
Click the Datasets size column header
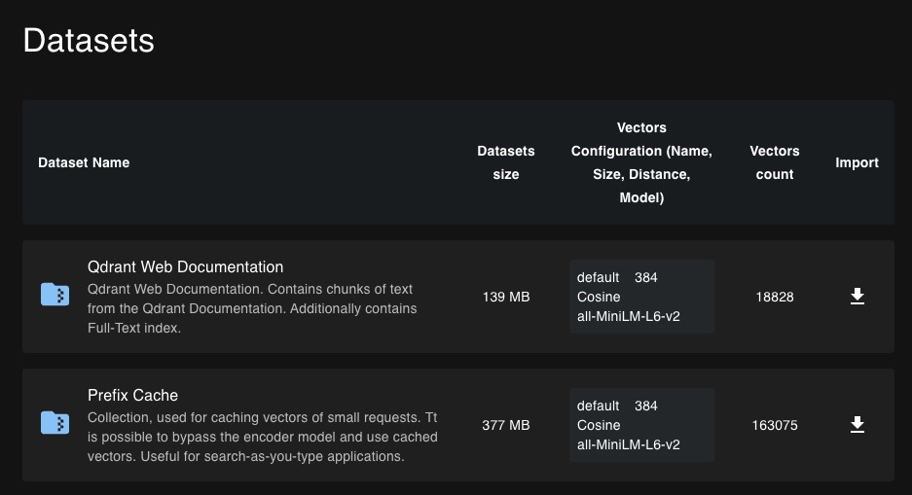505,162
